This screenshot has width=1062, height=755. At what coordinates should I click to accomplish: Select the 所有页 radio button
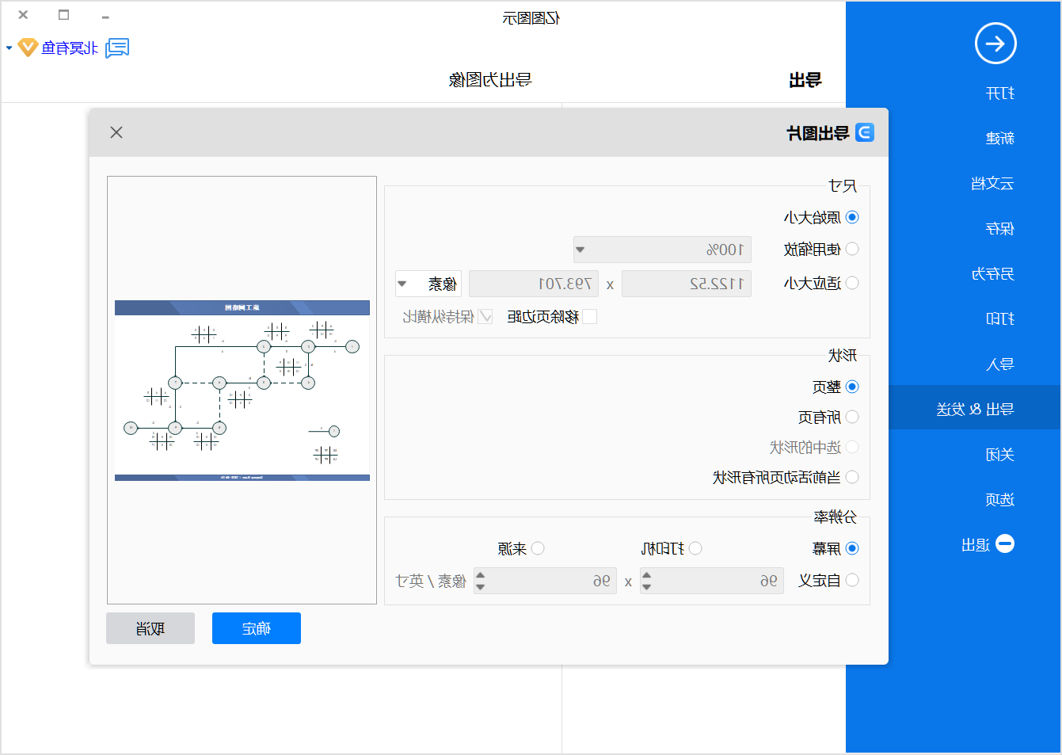852,417
